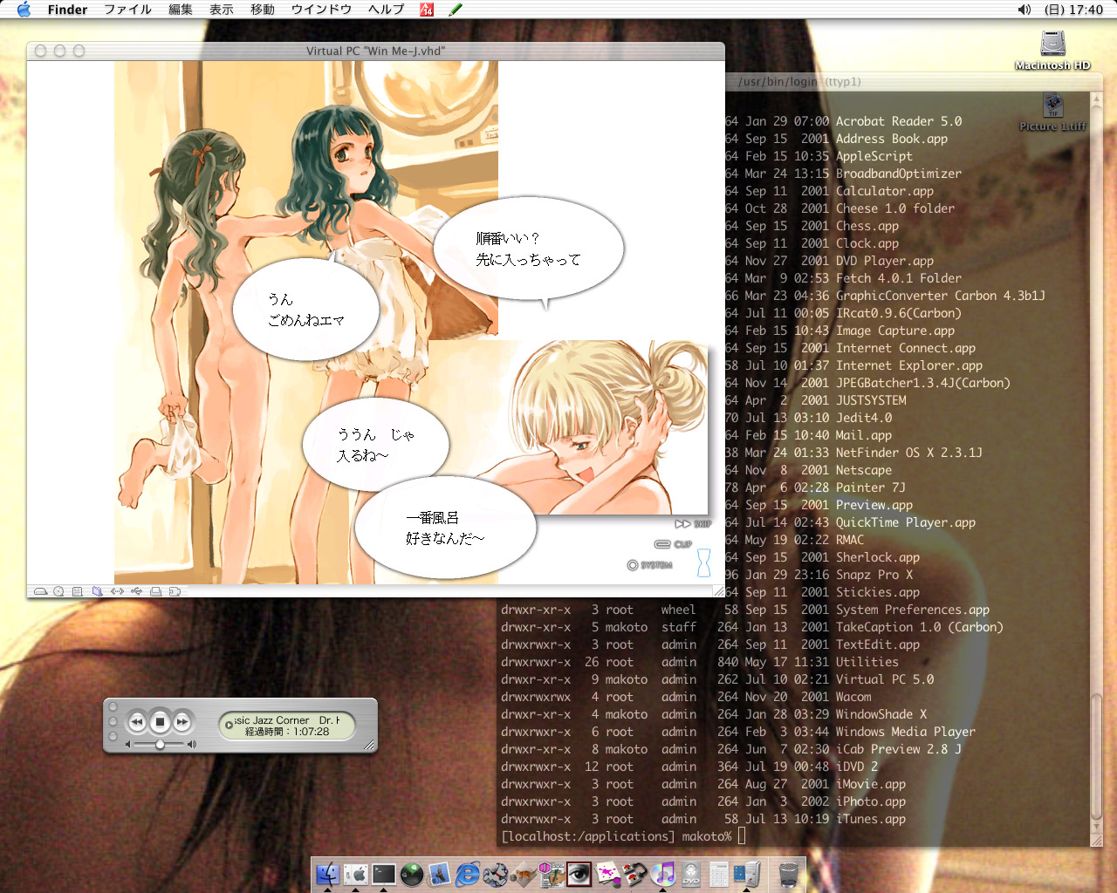Open the keys and padlock icon in the Dock
The width and height of the screenshot is (1117, 893).
[x=635, y=874]
